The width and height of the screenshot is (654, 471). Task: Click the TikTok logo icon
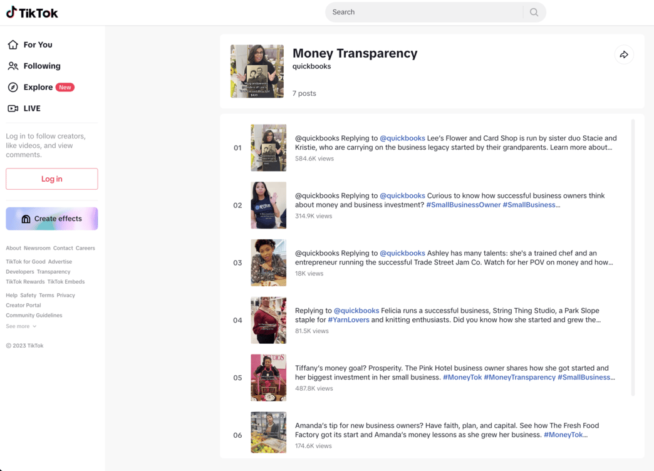[11, 12]
